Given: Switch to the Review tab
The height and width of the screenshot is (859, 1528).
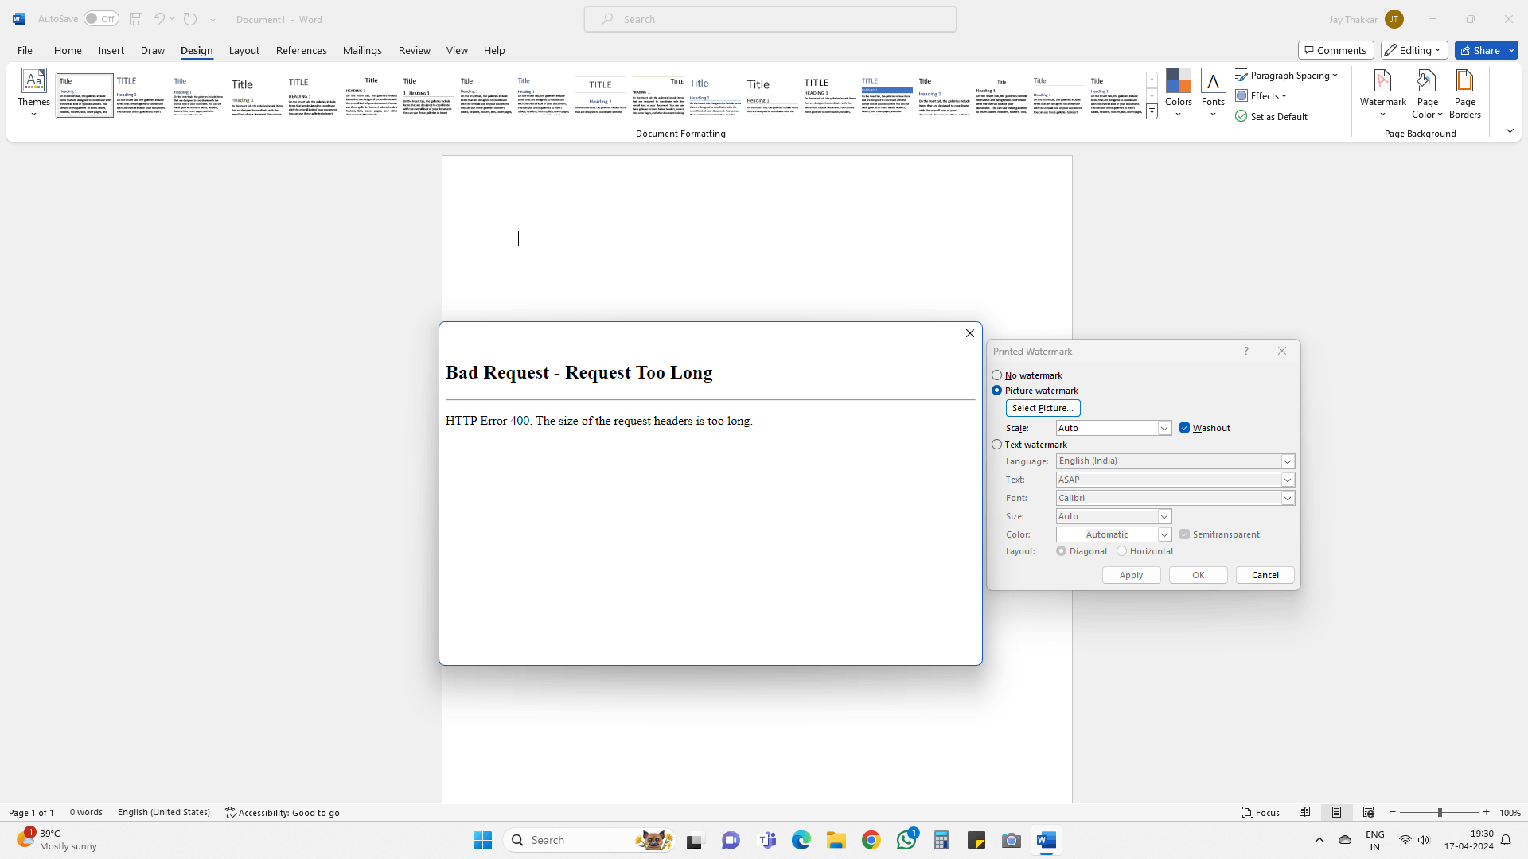Looking at the screenshot, I should 415,50.
